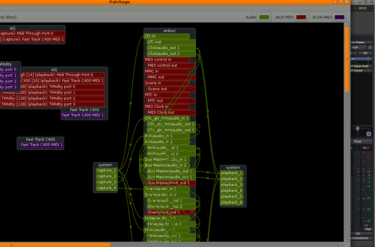Click the Audio port color swatch
Screen dimensions: 375x247
tap(264, 17)
